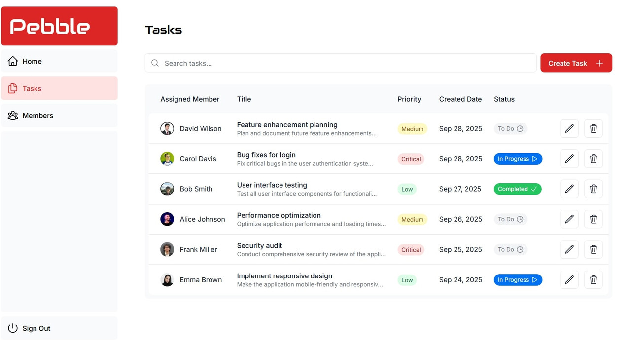This screenshot has width=631, height=344.
Task: Click the edit pencil for David Wilson's task
Action: coord(569,129)
